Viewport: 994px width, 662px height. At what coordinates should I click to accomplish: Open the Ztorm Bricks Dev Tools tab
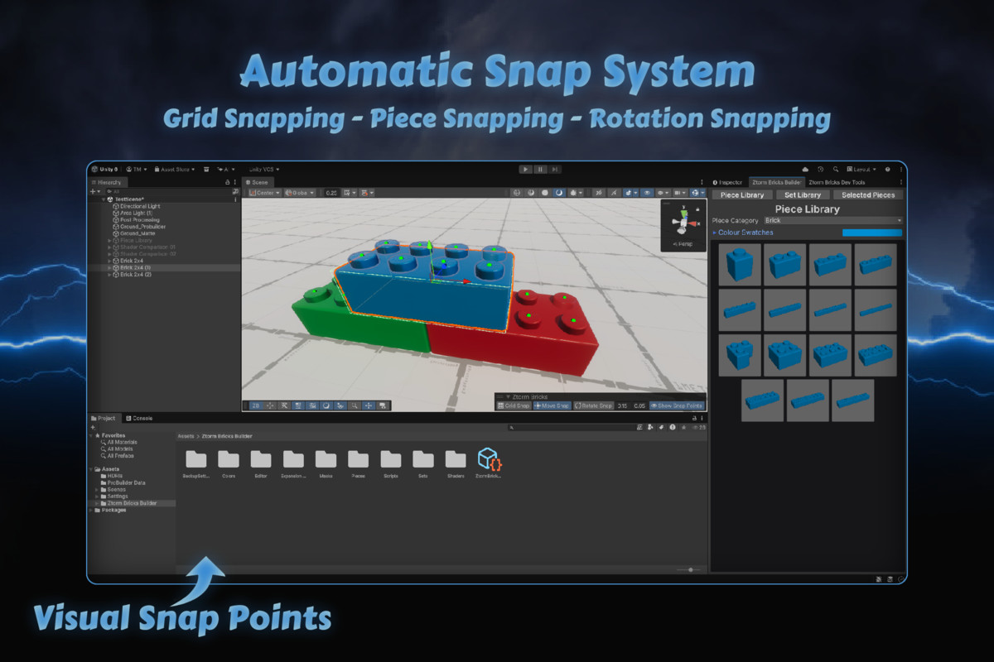(837, 182)
